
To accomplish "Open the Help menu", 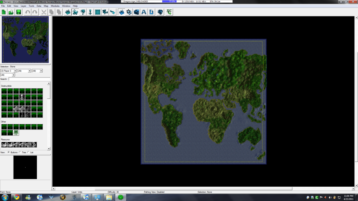I will [75, 6].
